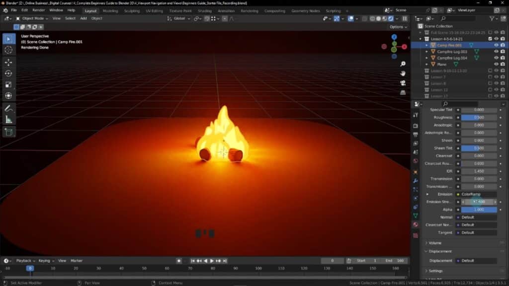The height and width of the screenshot is (286, 509).
Task: Switch to Geometry Nodes workspace tab
Action: click(x=306, y=11)
